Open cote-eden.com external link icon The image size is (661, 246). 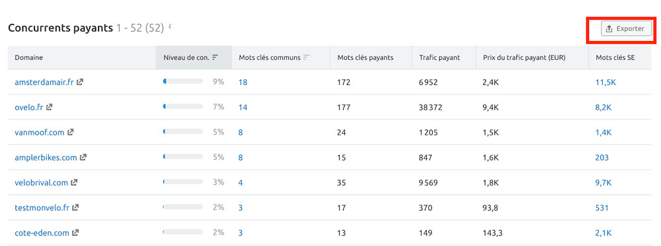[x=75, y=233]
